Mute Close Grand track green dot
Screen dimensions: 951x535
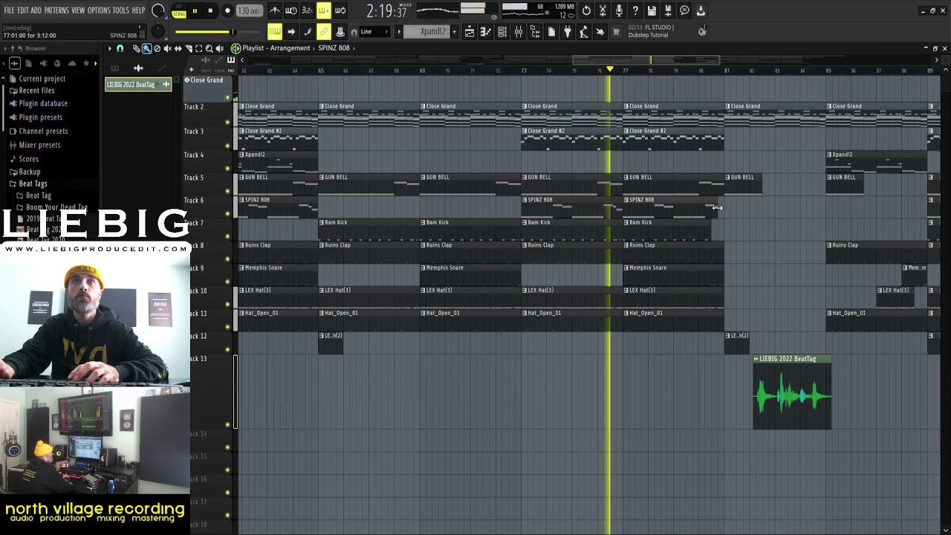click(227, 99)
